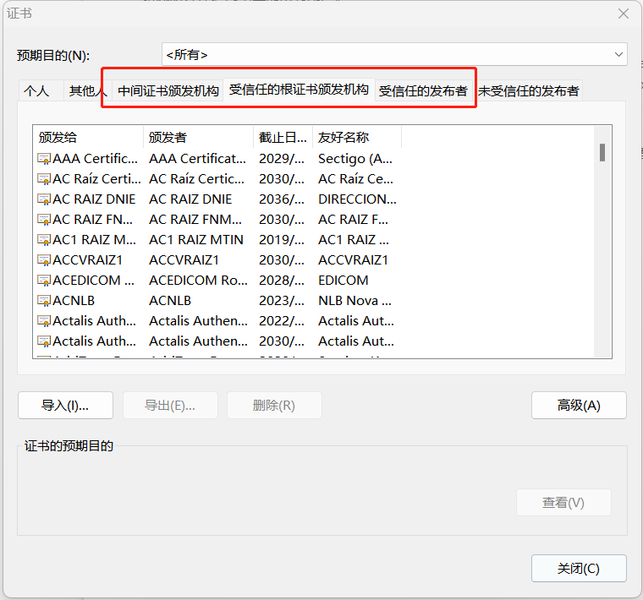Click the certificate icon of the Actalis entry expiring 2030
The image size is (643, 600).
[44, 341]
